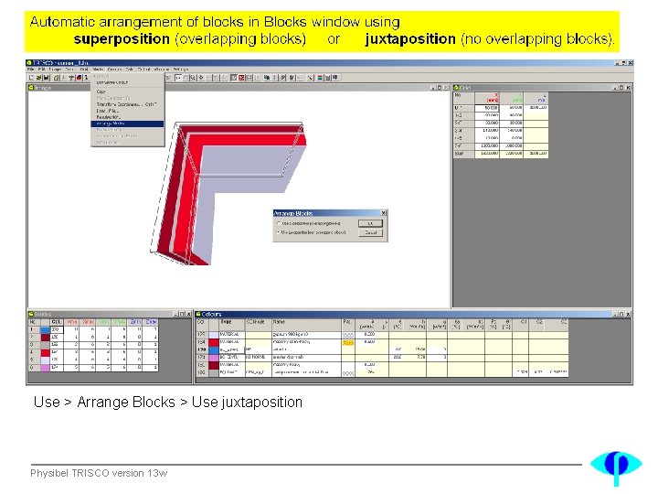Click the 50.000 cell in Grid window

pos(487,108)
